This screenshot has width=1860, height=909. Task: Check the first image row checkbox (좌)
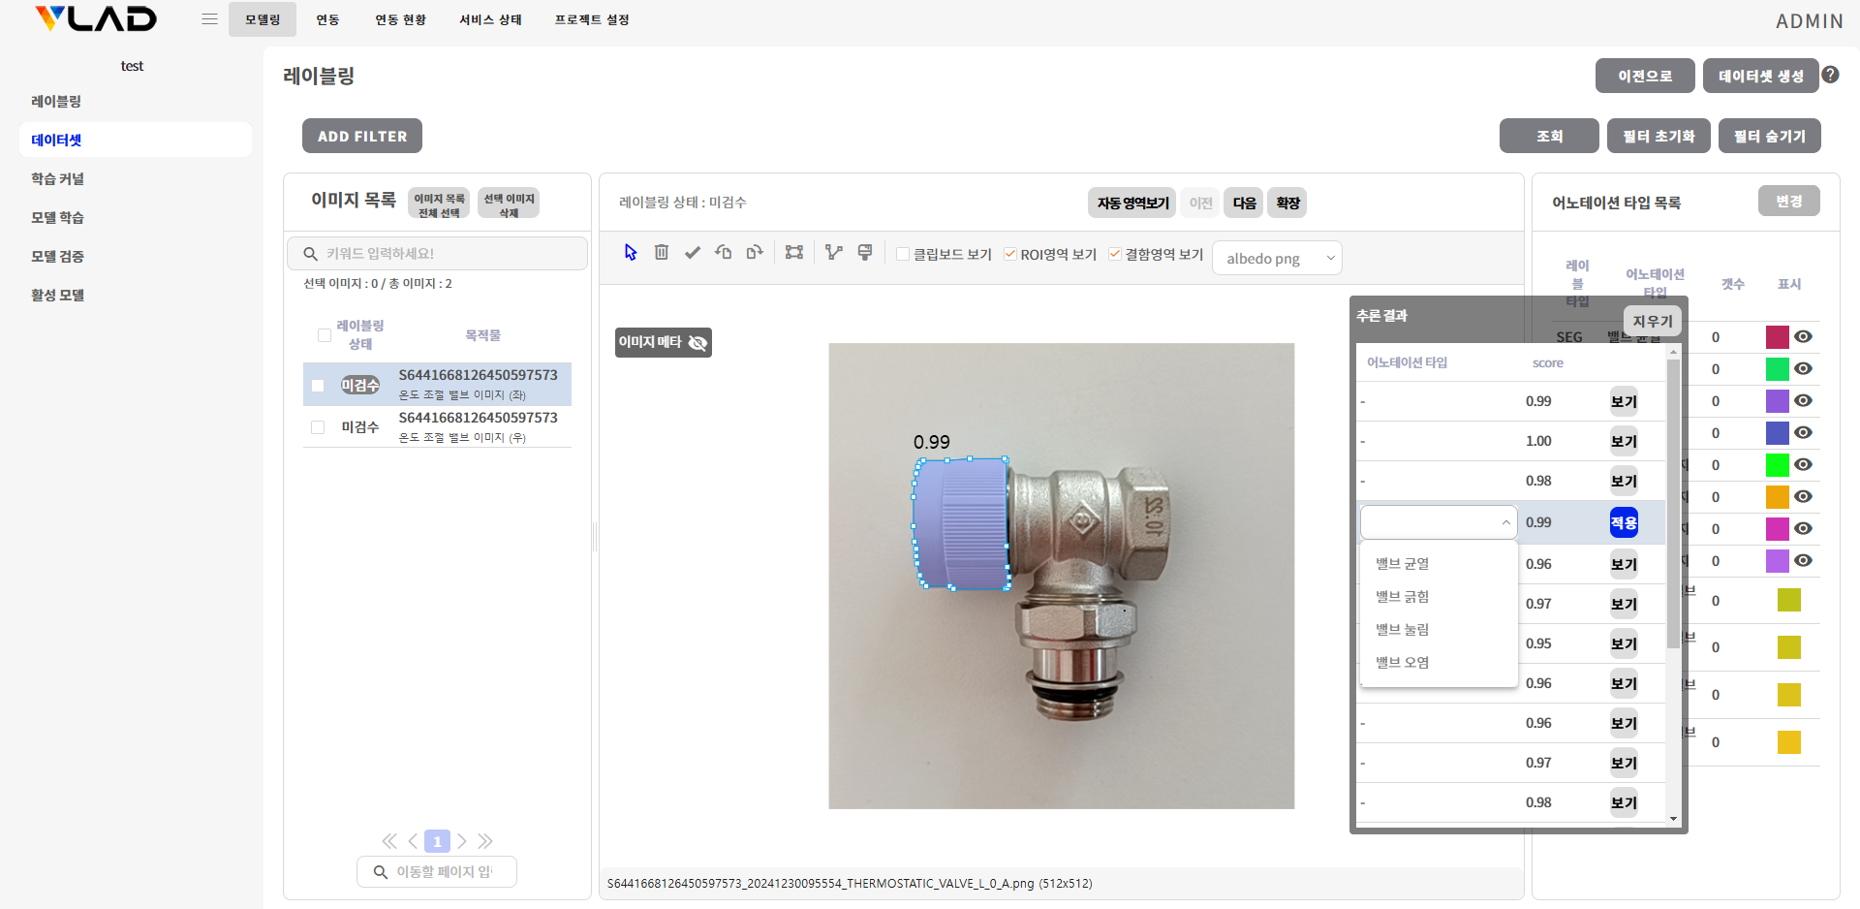[x=318, y=386]
